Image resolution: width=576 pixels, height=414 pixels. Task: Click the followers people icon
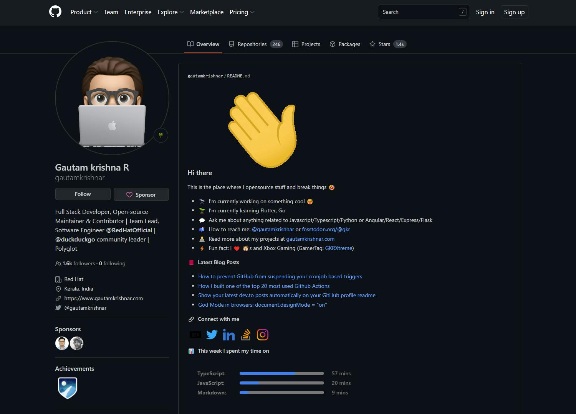click(58, 263)
